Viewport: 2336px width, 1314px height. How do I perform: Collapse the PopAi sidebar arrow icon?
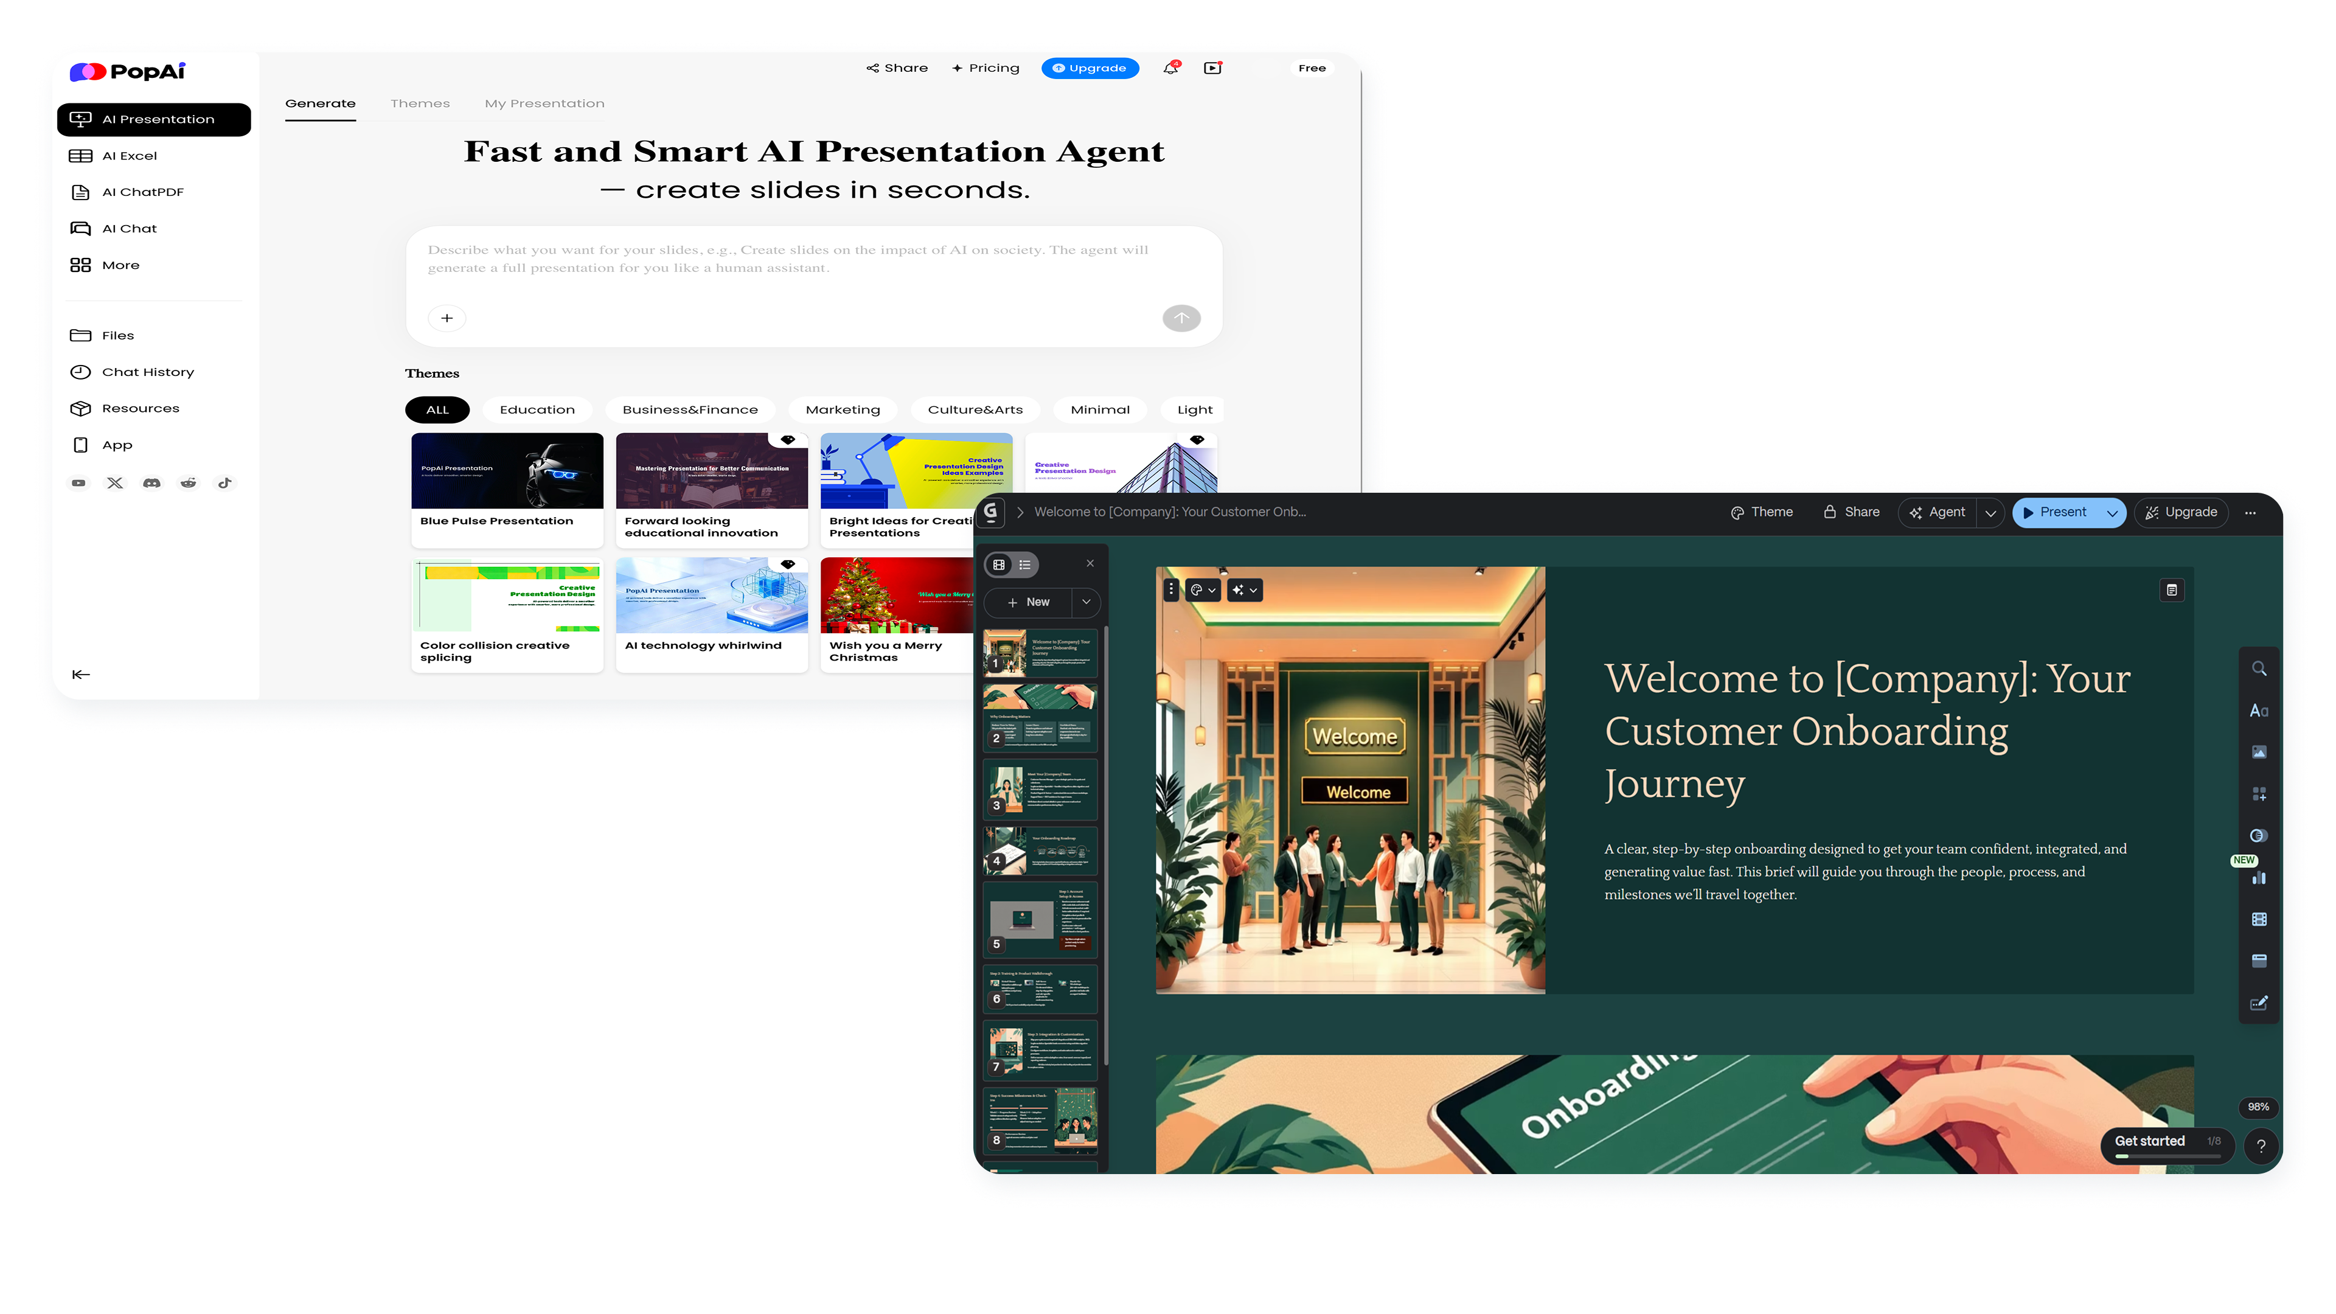81,675
